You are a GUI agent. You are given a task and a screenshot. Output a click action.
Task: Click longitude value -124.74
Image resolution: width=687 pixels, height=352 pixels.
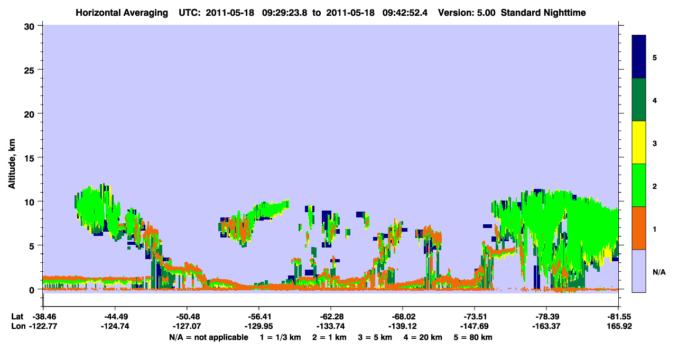pyautogui.click(x=115, y=326)
